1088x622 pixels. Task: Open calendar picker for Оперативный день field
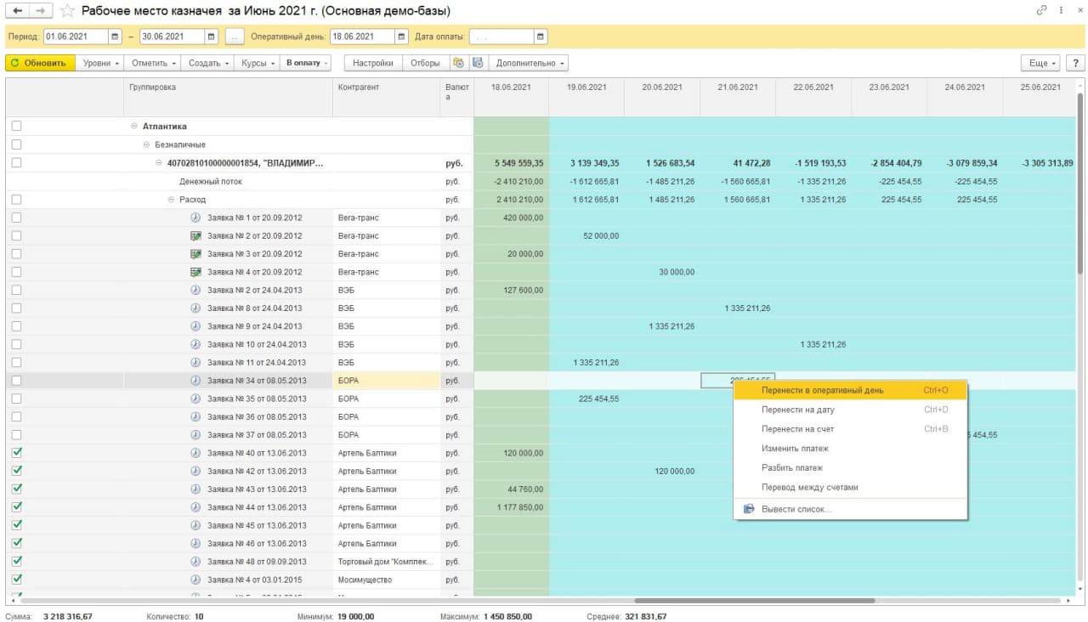pyautogui.click(x=401, y=37)
